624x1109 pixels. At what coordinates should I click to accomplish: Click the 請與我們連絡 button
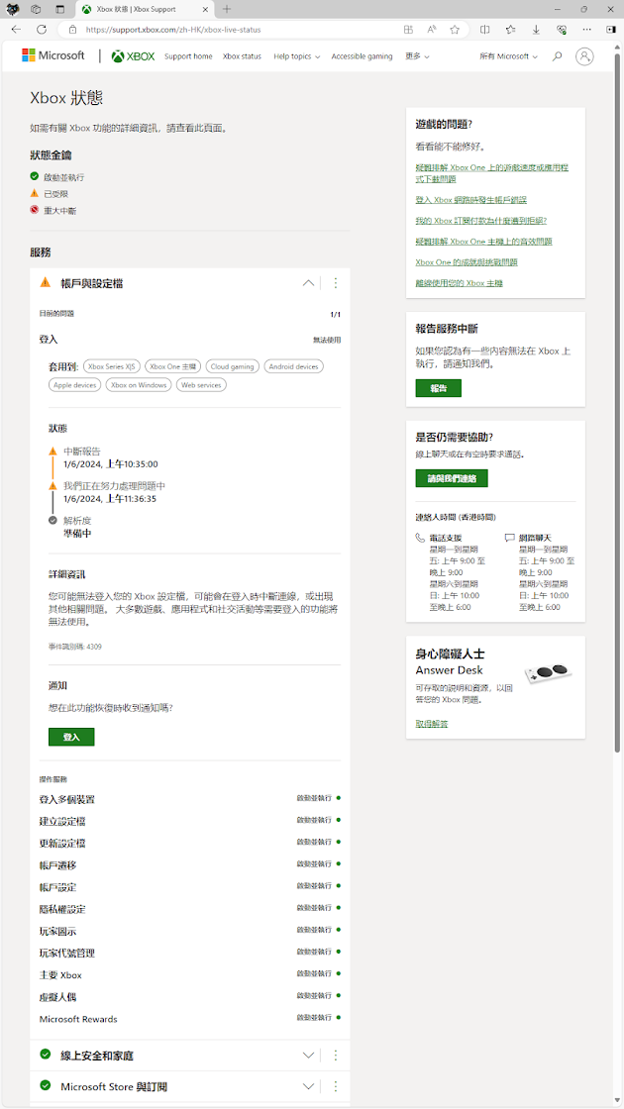click(x=452, y=478)
